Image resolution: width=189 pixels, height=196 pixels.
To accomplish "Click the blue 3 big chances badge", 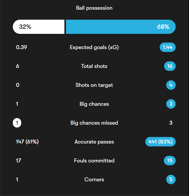I will pos(171,104).
